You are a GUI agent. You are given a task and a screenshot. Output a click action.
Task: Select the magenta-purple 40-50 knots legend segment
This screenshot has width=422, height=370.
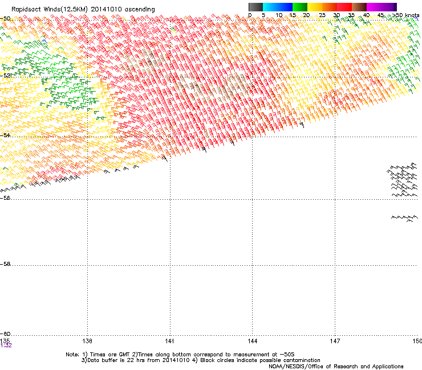(382, 7)
